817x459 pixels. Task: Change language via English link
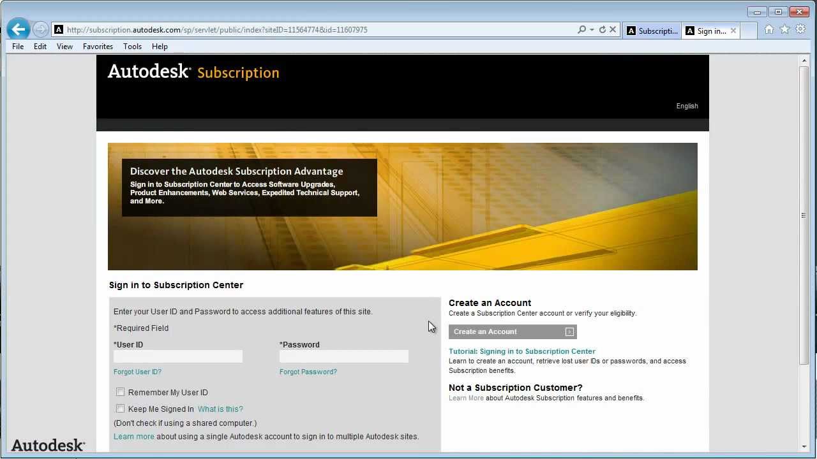tap(687, 106)
